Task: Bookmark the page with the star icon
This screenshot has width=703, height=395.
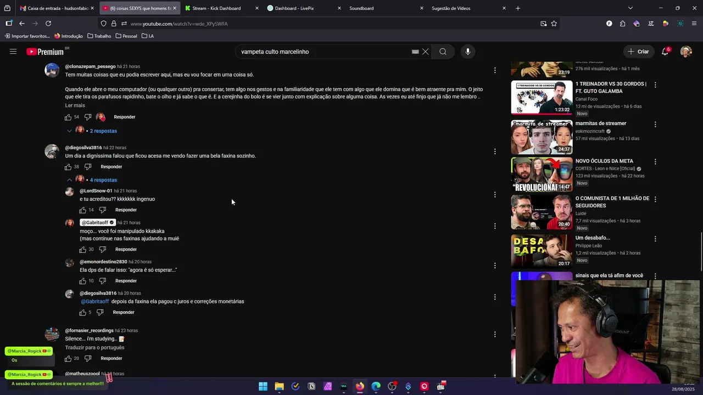Action: click(554, 24)
